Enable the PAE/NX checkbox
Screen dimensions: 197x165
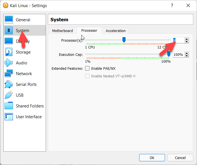pyautogui.click(x=88, y=69)
